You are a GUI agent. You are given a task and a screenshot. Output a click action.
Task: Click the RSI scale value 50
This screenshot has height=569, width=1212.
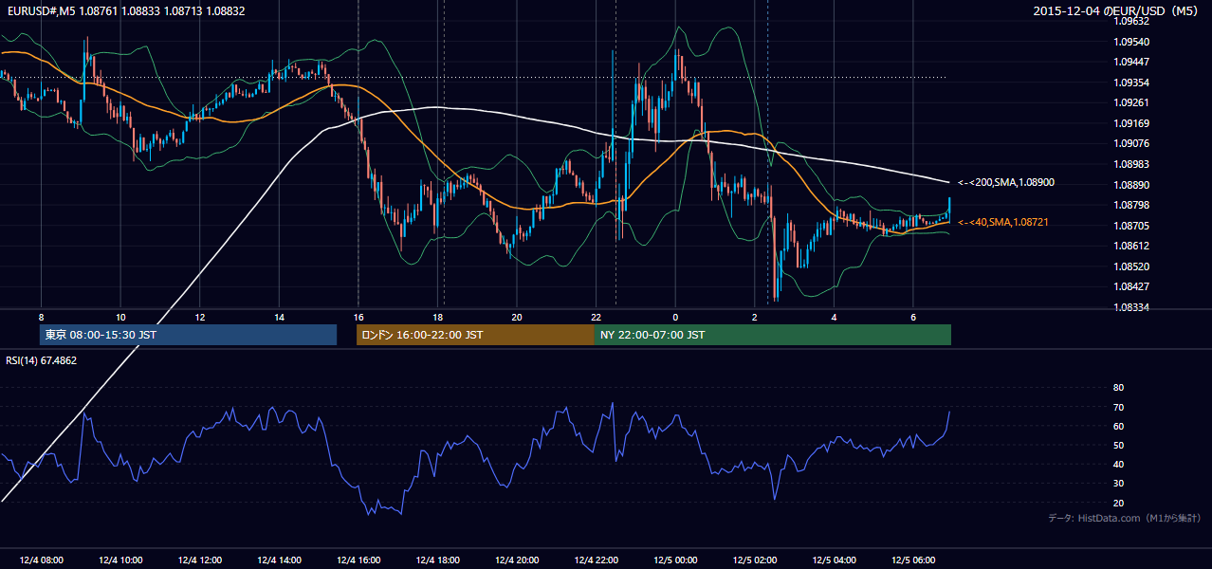(1118, 445)
